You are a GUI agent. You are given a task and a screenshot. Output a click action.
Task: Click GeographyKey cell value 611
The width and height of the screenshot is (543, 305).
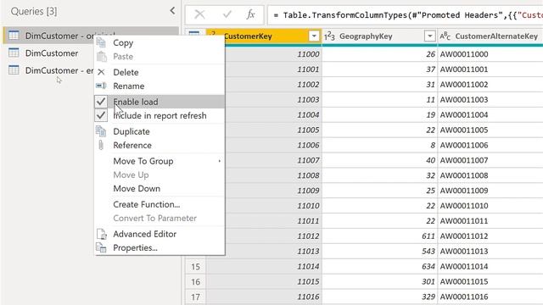tap(428, 236)
